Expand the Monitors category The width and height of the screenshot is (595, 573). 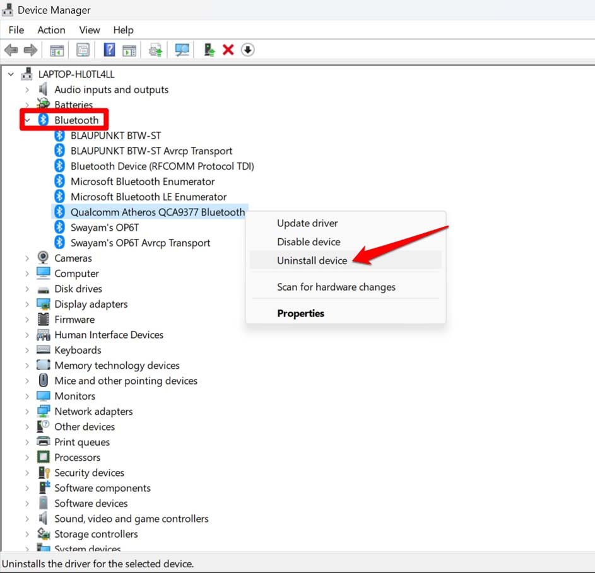27,396
